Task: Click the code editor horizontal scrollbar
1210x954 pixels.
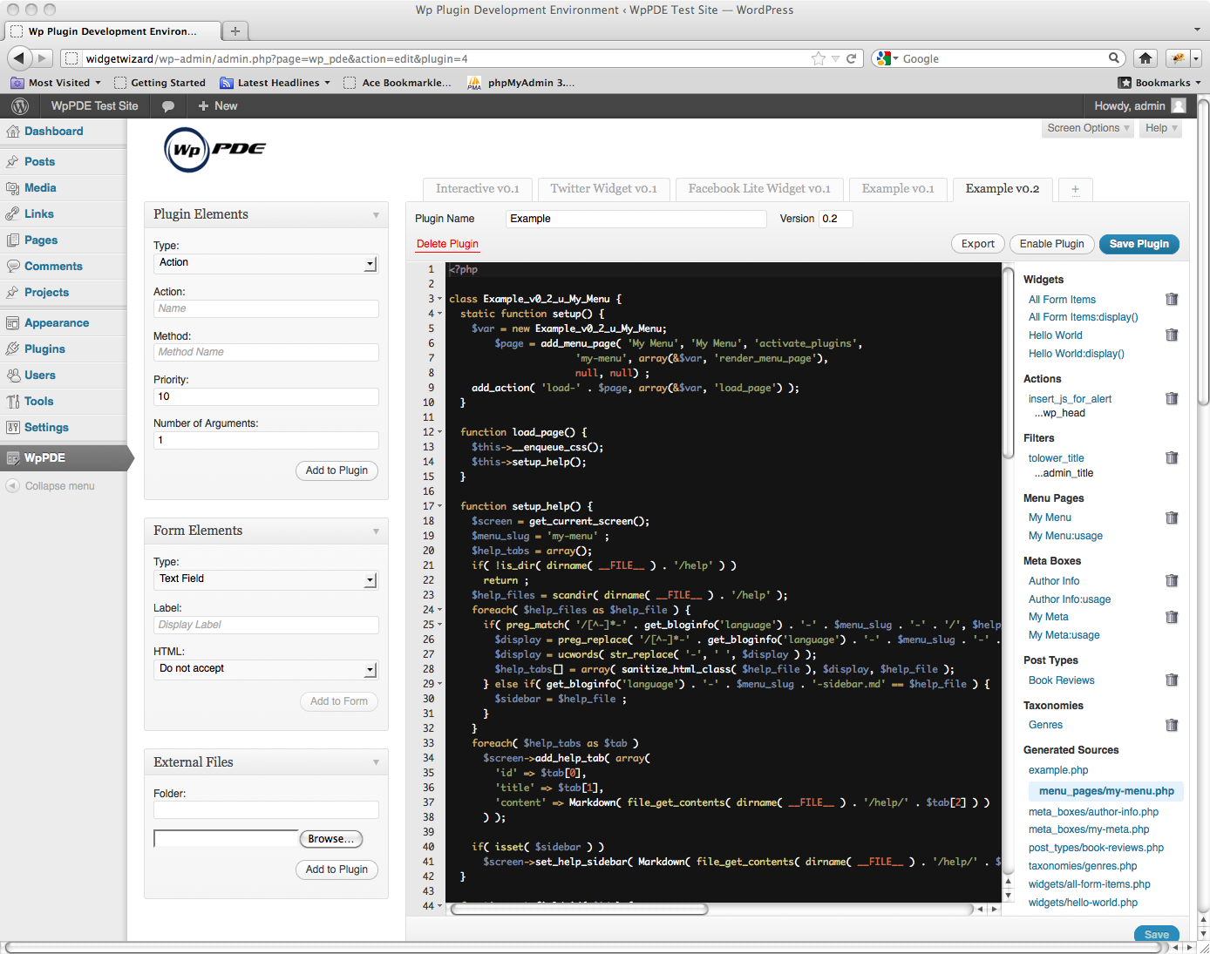Action: 579,909
